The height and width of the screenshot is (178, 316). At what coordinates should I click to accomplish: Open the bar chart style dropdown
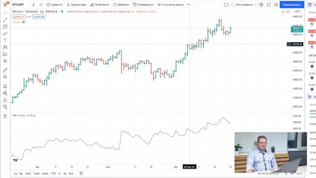point(41,4)
